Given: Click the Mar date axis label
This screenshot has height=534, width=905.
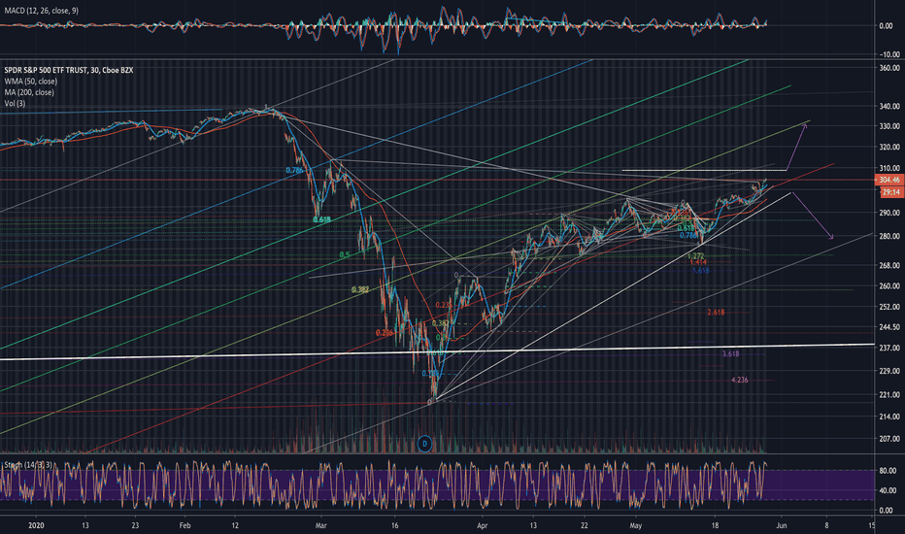Looking at the screenshot, I should click(320, 525).
